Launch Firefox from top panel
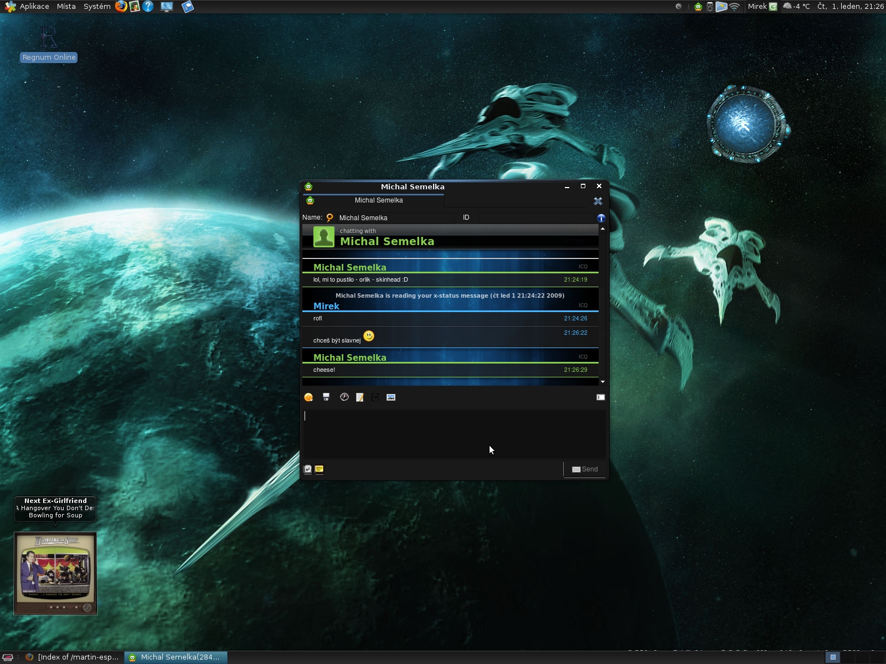Screen dimensions: 886x664 click(x=121, y=7)
